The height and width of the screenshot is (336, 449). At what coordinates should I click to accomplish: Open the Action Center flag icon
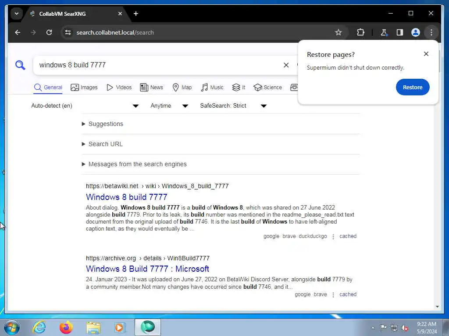383,327
